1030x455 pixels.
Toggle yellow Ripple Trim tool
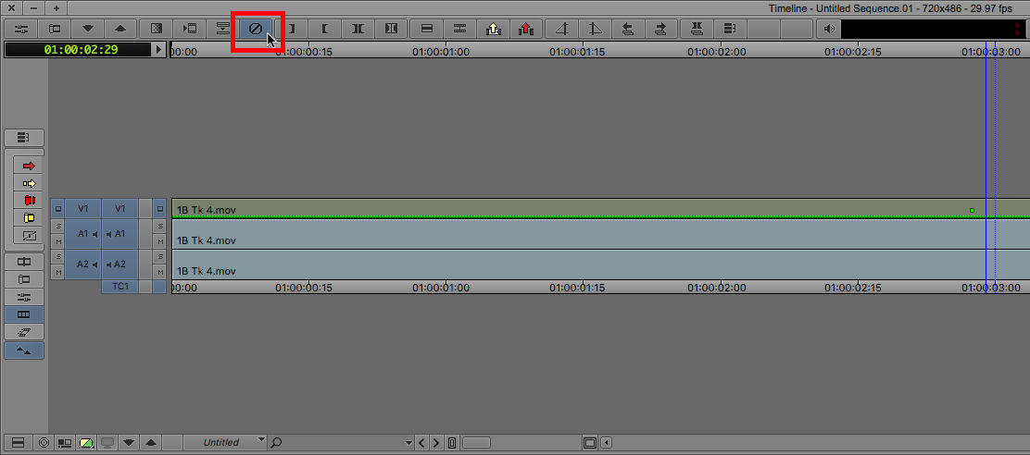[x=28, y=217]
